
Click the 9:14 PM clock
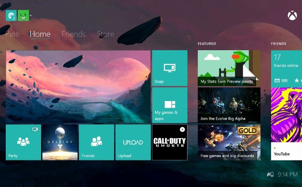pyautogui.click(x=288, y=174)
